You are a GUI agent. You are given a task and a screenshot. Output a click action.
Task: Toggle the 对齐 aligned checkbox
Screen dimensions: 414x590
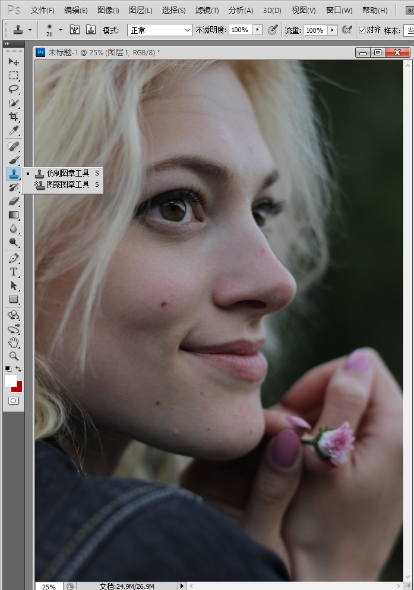pyautogui.click(x=362, y=30)
